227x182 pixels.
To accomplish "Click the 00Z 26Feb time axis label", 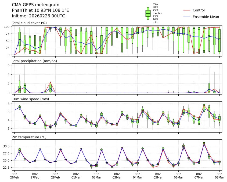I will (15, 176).
